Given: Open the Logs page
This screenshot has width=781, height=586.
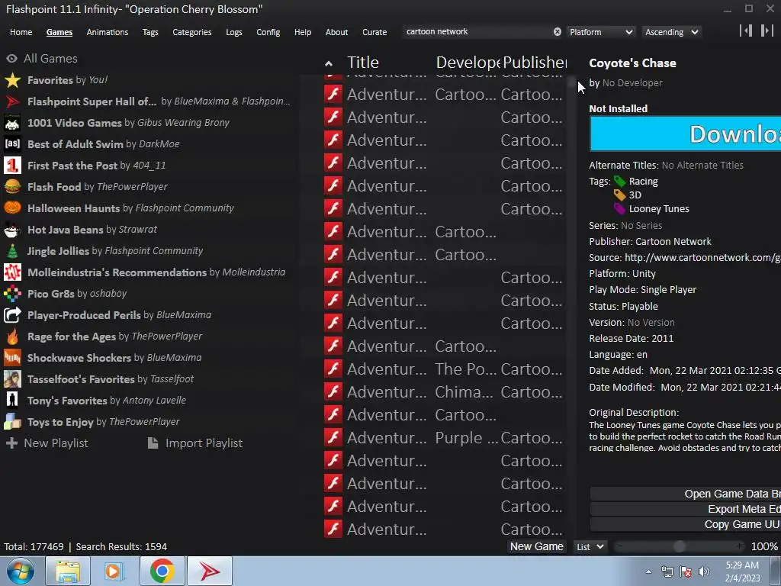Looking at the screenshot, I should pos(233,32).
